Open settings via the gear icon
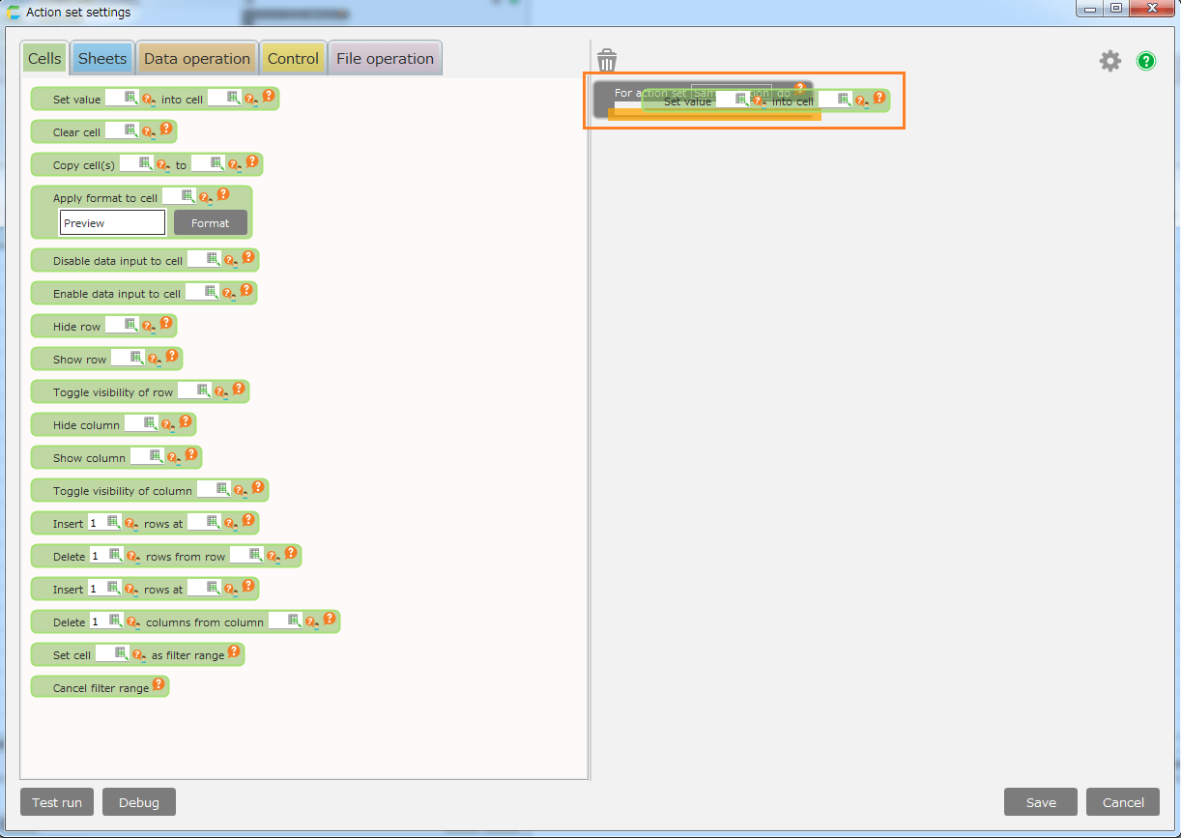The height and width of the screenshot is (838, 1181). 1110,61
